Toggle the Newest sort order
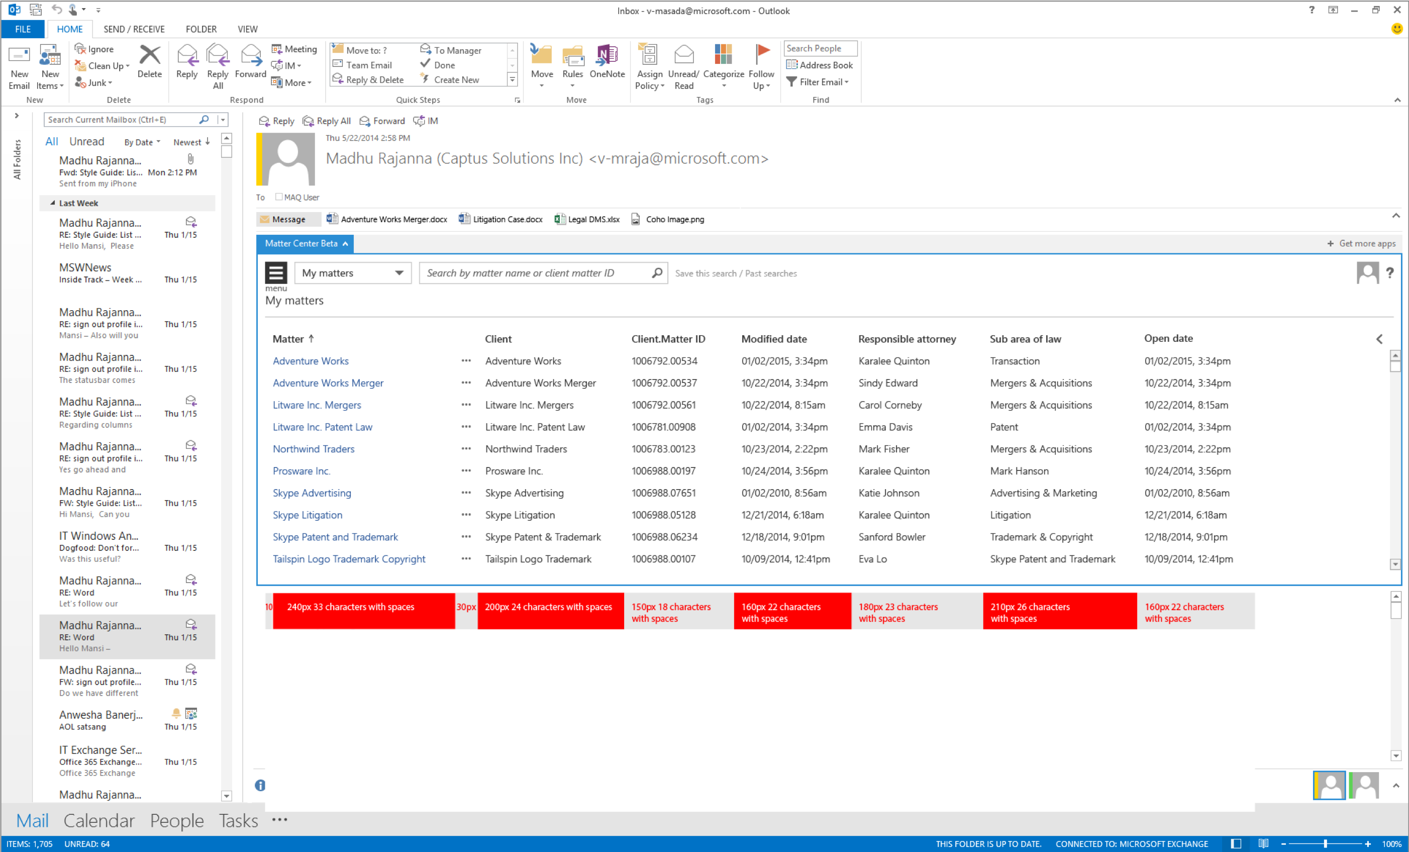Viewport: 1409px width, 852px height. click(191, 142)
